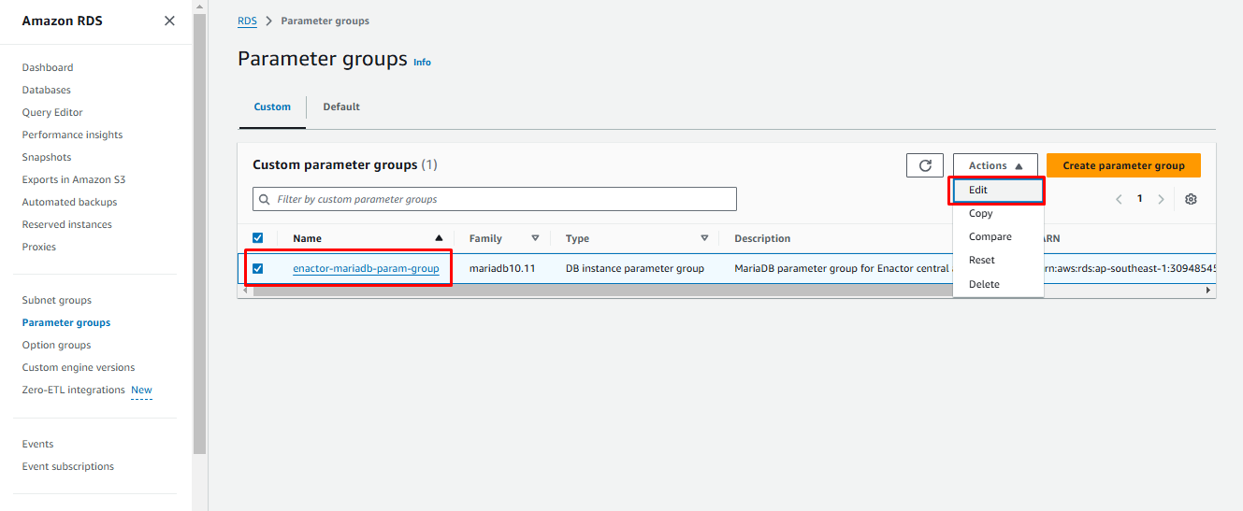Uncheck the enactor-mariadb-param-group row checkbox

[258, 269]
